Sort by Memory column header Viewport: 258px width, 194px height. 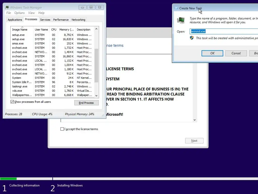pos(67,30)
